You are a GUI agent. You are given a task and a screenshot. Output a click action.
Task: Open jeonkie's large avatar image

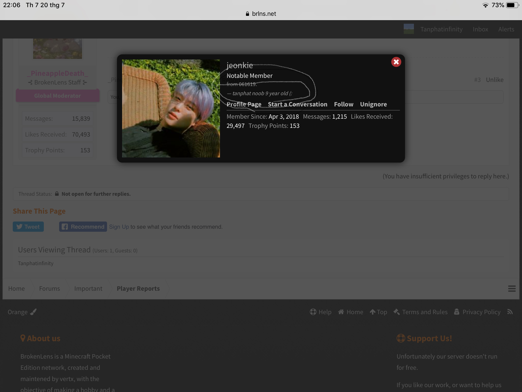coord(171,108)
